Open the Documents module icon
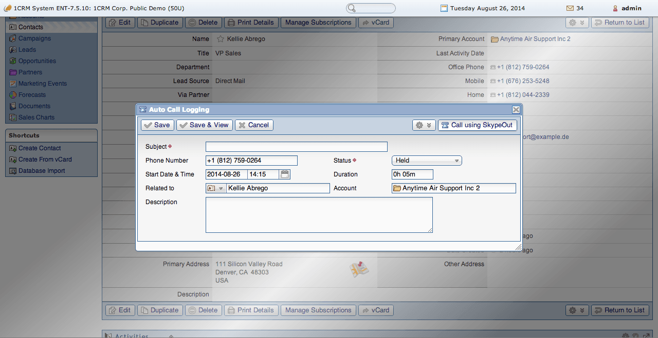The height and width of the screenshot is (338, 658). [x=12, y=106]
